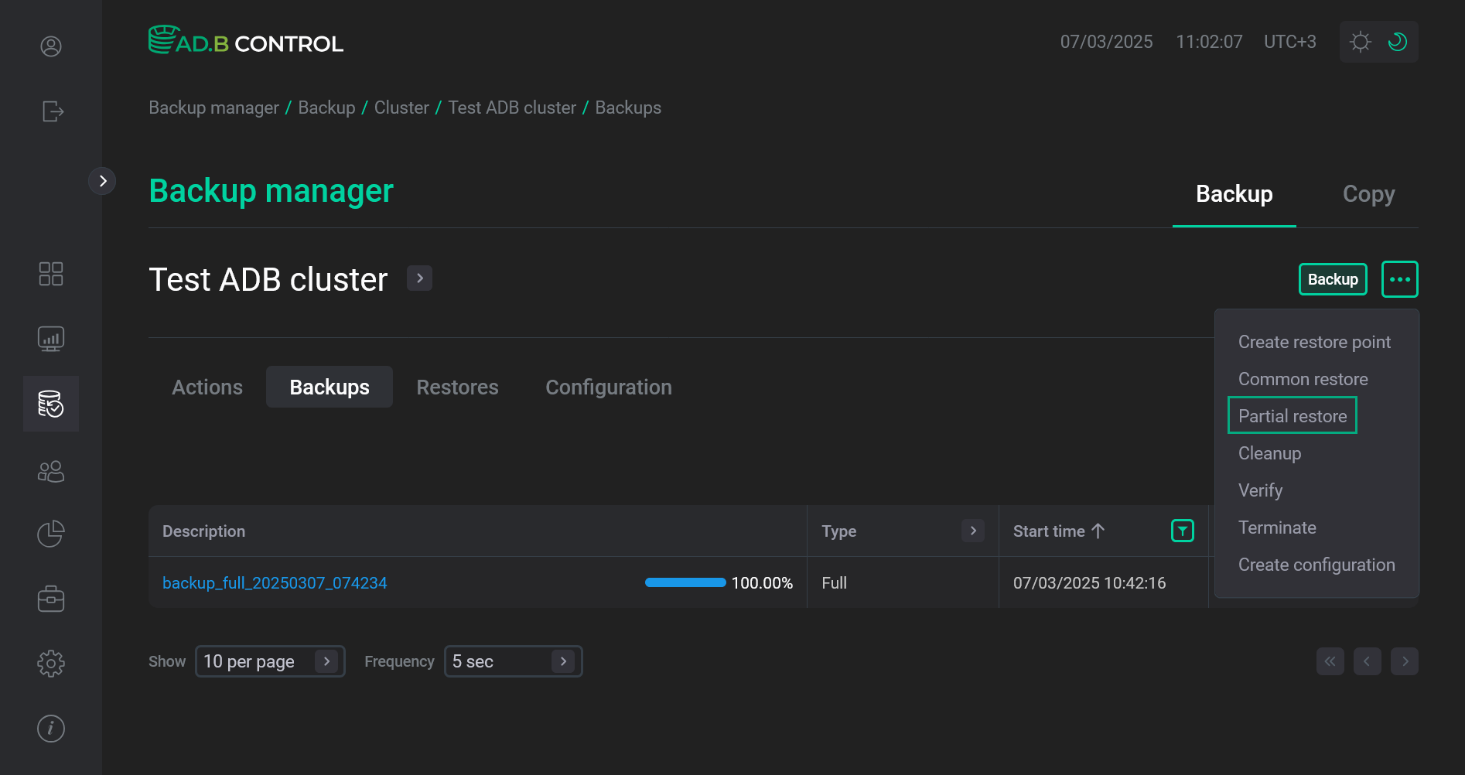The image size is (1465, 775).
Task: Choose Common restore from menu
Action: tap(1303, 379)
